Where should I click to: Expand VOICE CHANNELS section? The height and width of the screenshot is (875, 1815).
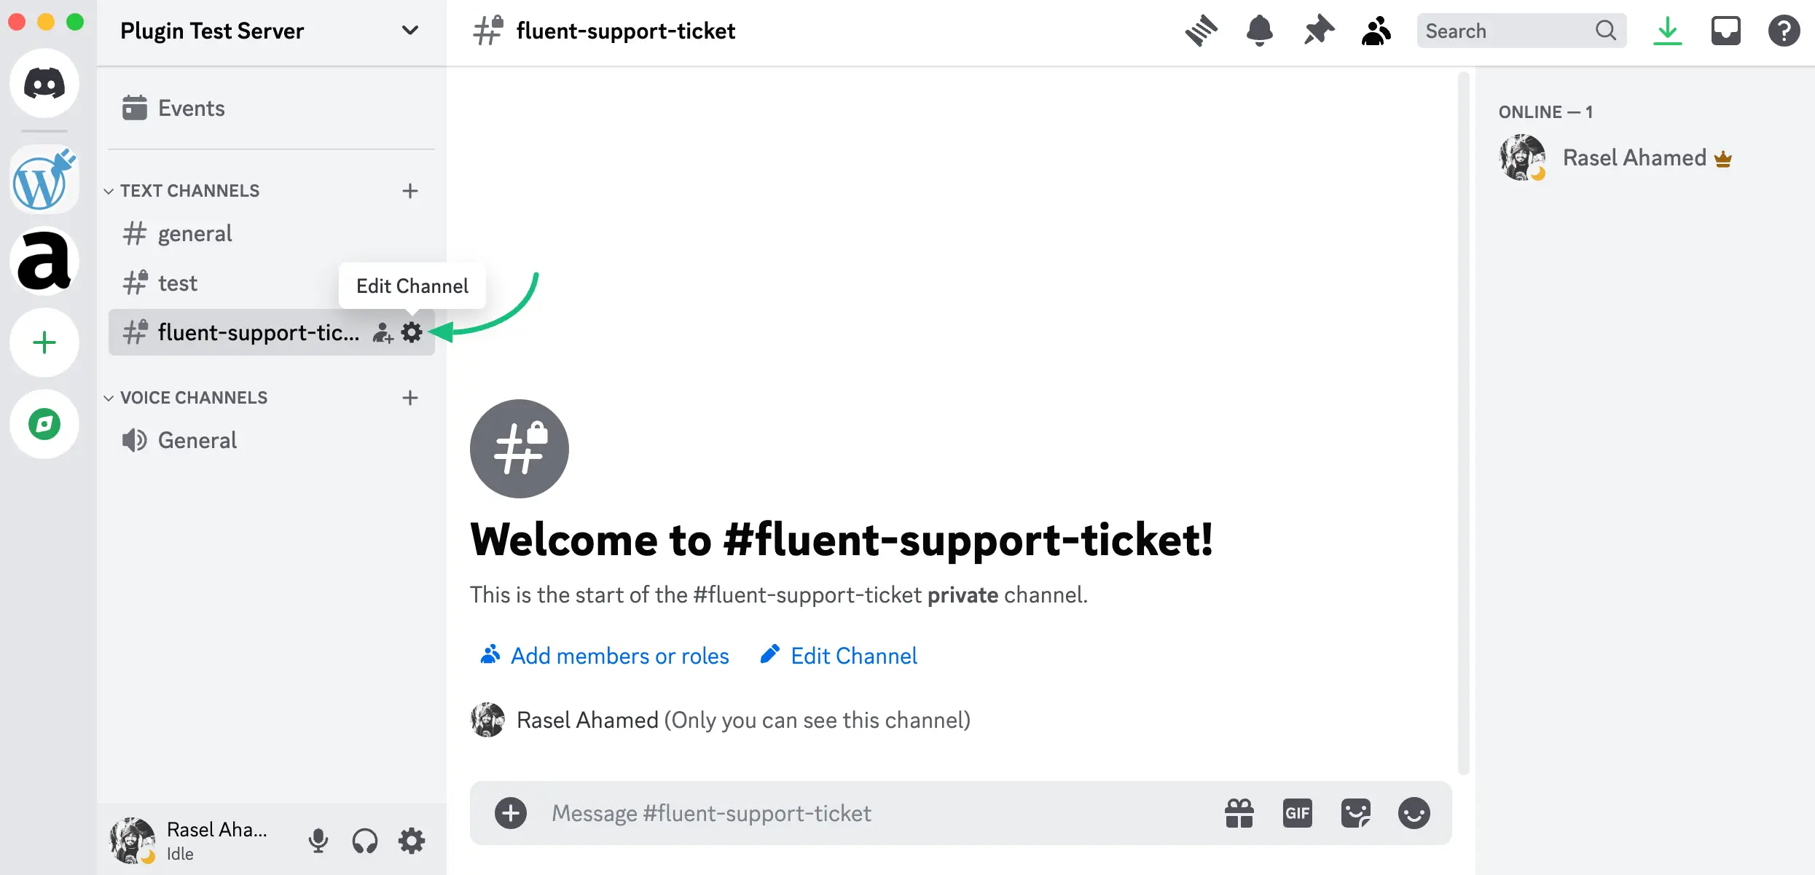click(x=108, y=397)
